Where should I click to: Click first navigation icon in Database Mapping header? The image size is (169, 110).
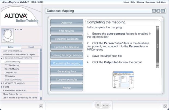tap(154, 11)
